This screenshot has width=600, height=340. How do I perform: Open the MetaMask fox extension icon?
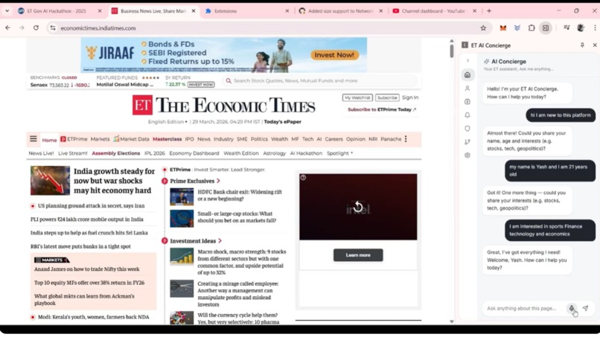click(502, 28)
